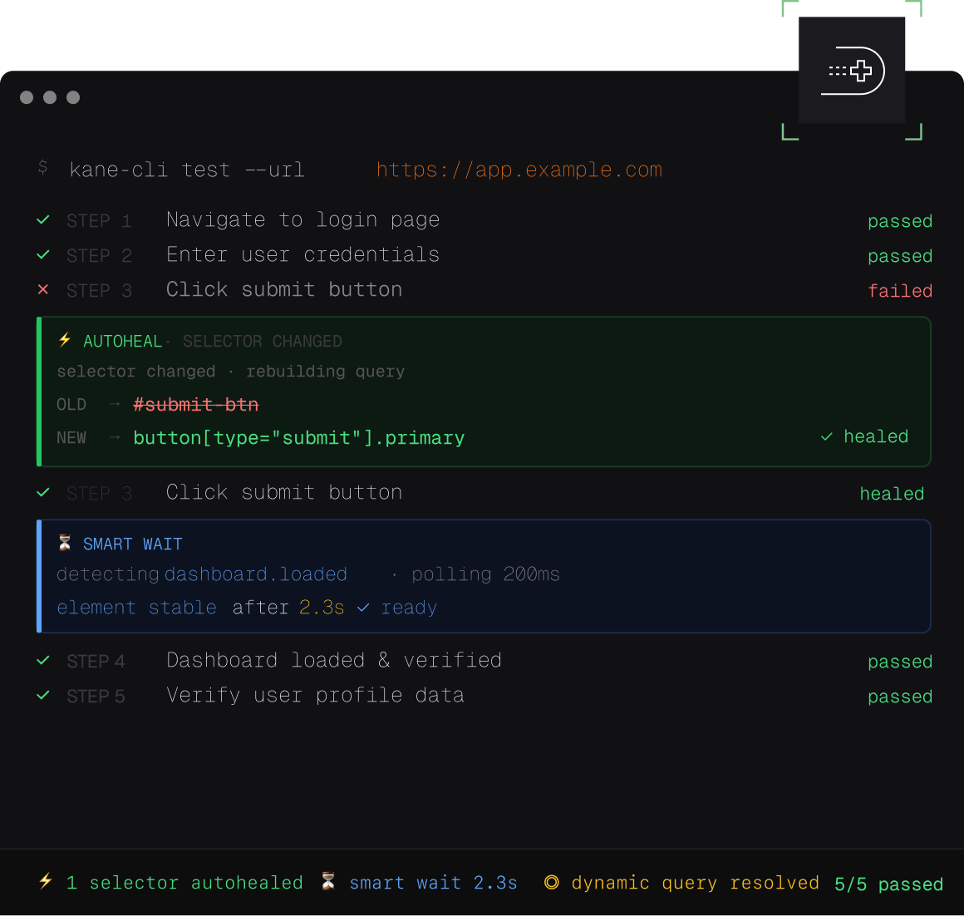Click the lightning bolt icon in the AUTOHEAL panel
The image size is (964, 916).
click(65, 341)
